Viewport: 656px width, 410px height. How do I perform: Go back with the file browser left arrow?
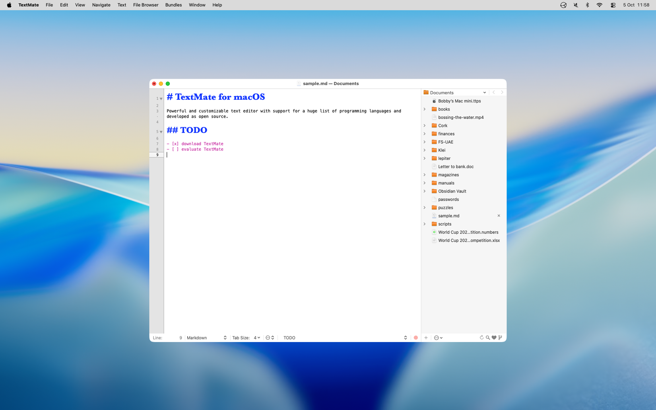[x=494, y=92]
